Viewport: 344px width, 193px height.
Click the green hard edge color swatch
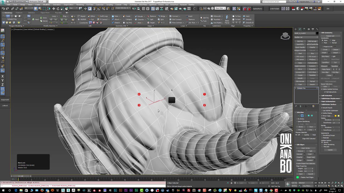pos(298,177)
